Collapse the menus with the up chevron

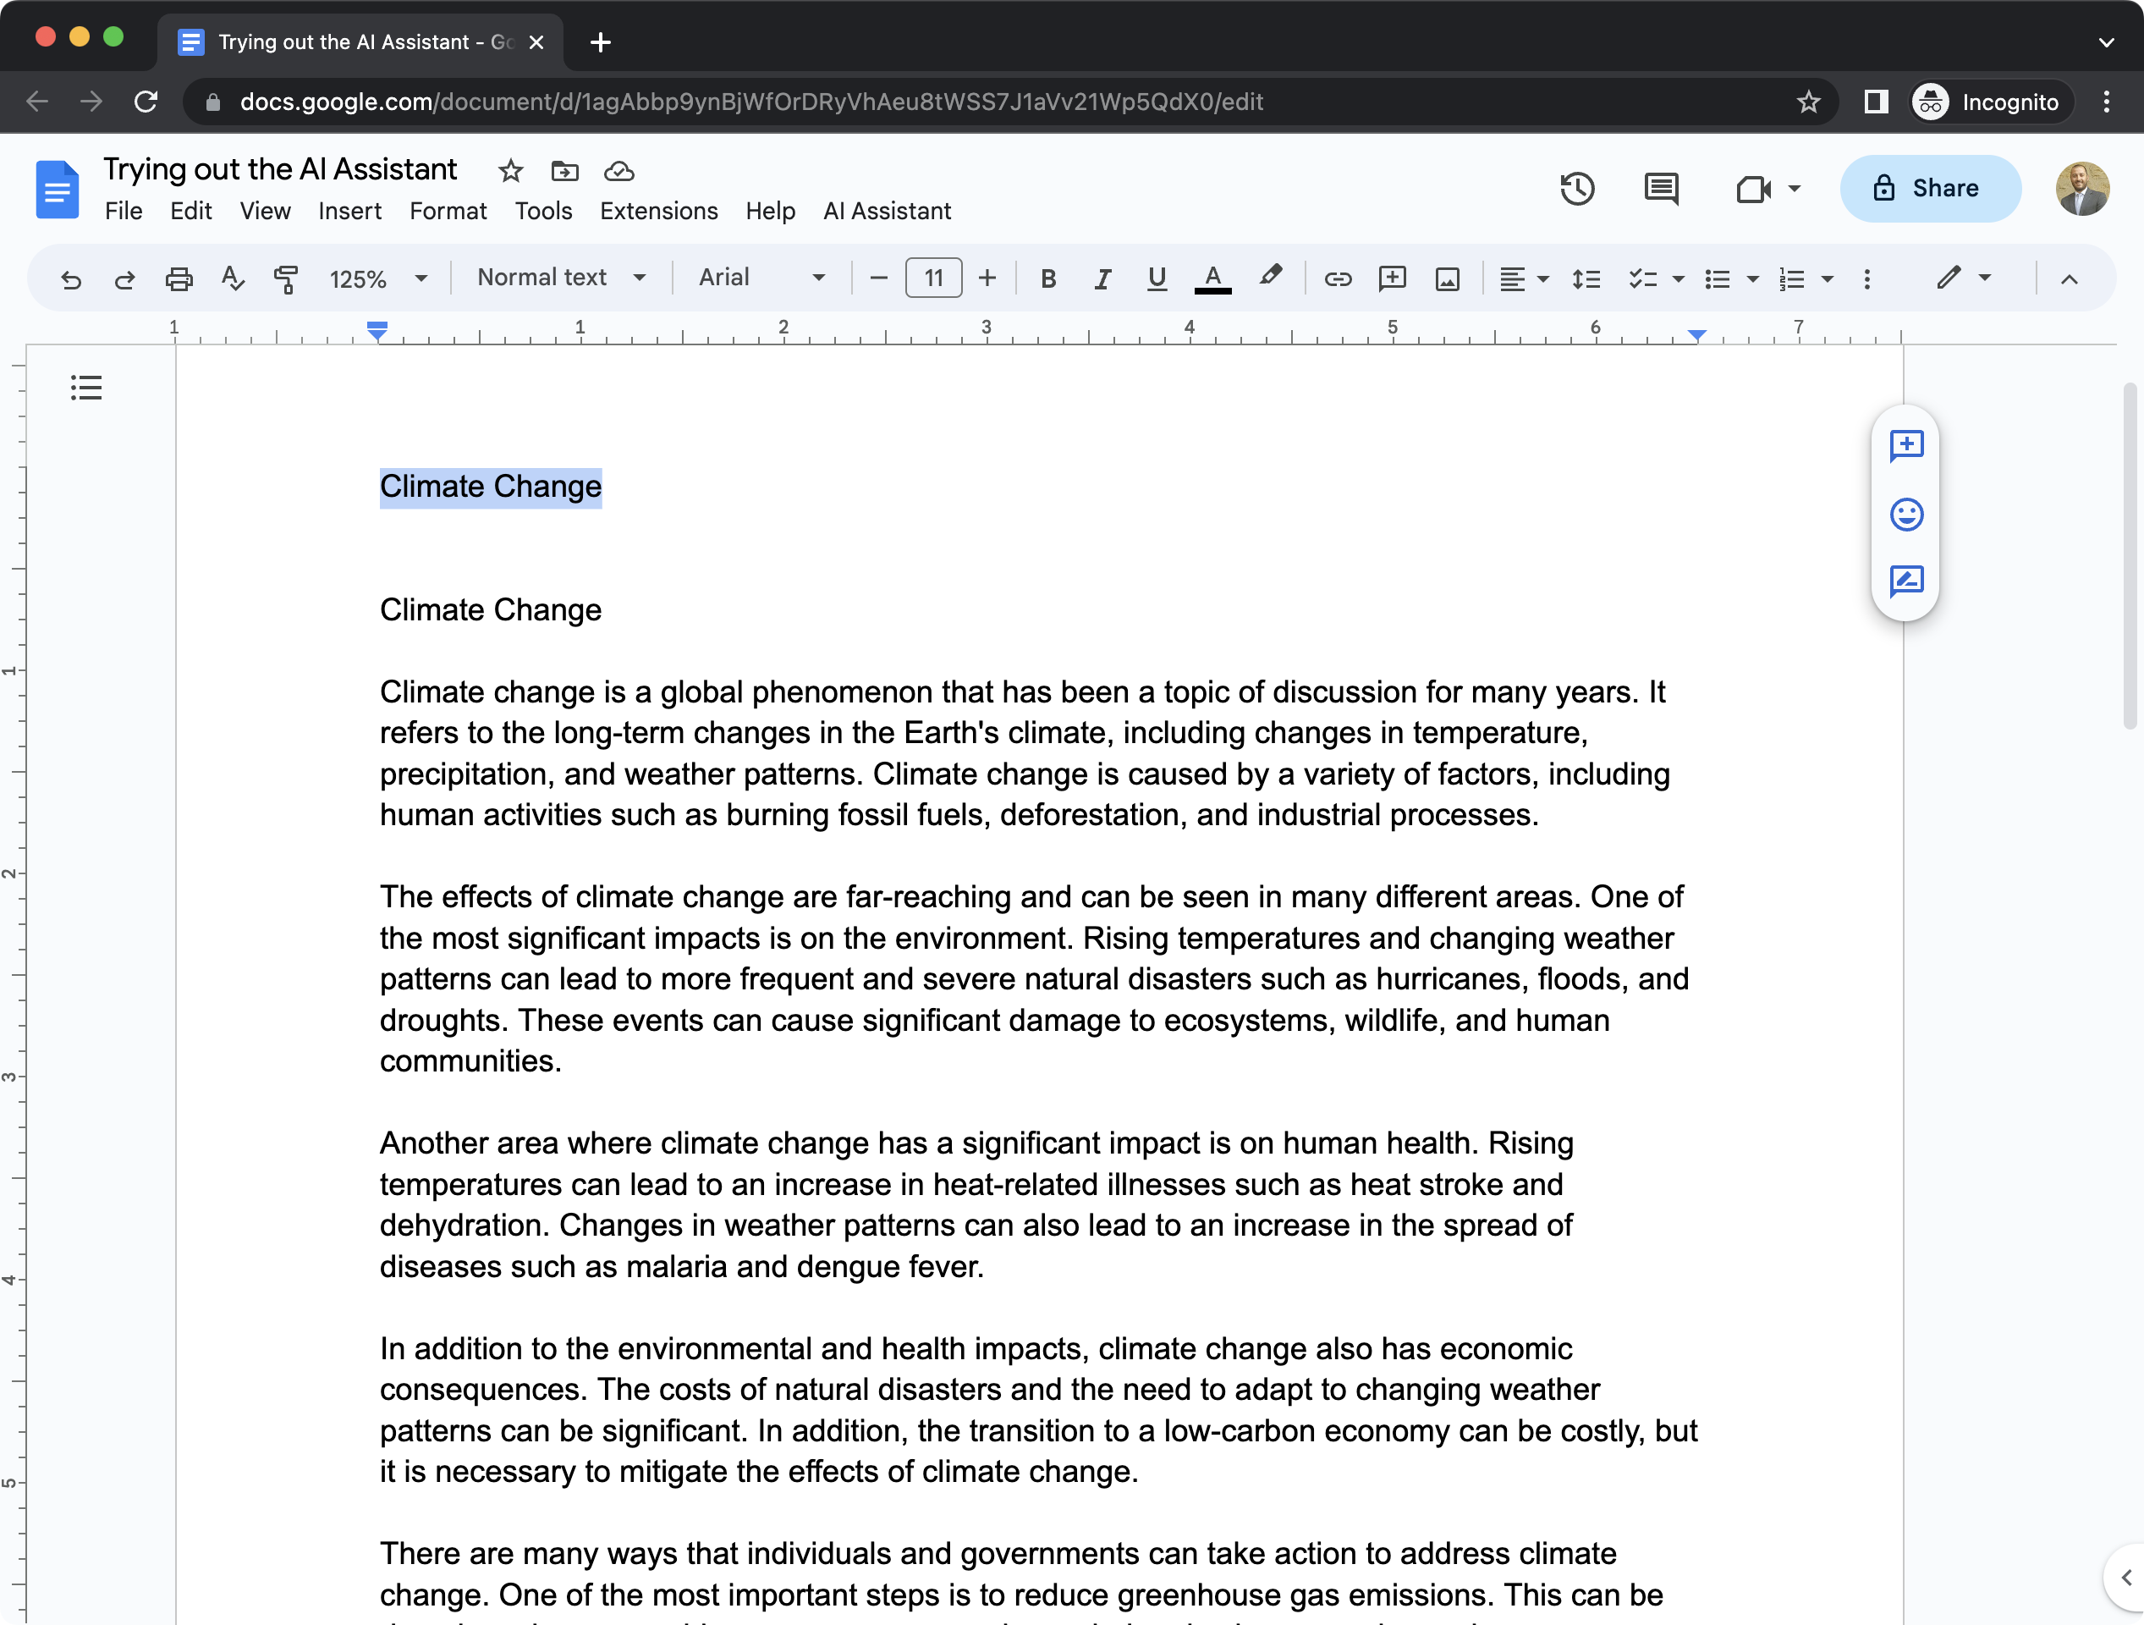2069,279
